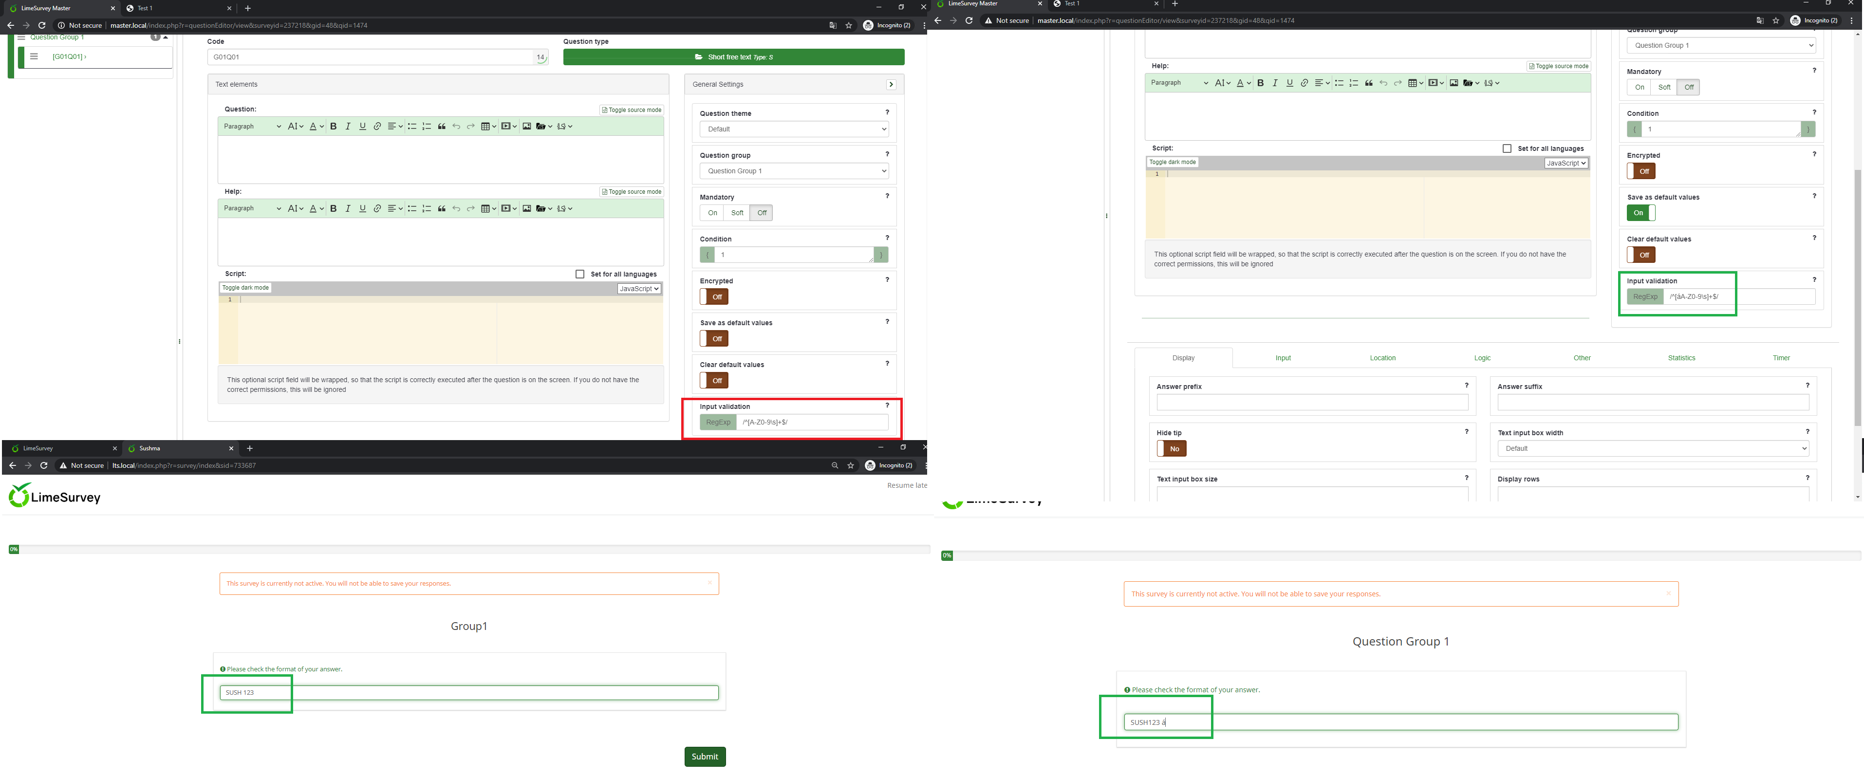Screen dimensions: 1864x776
Task: Insert image using Question editor toolbar
Action: (527, 127)
